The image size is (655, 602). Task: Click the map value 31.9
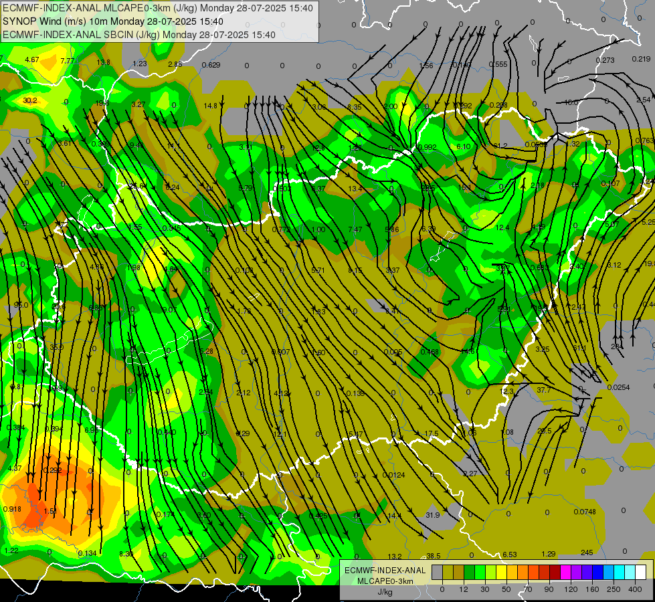(x=433, y=515)
